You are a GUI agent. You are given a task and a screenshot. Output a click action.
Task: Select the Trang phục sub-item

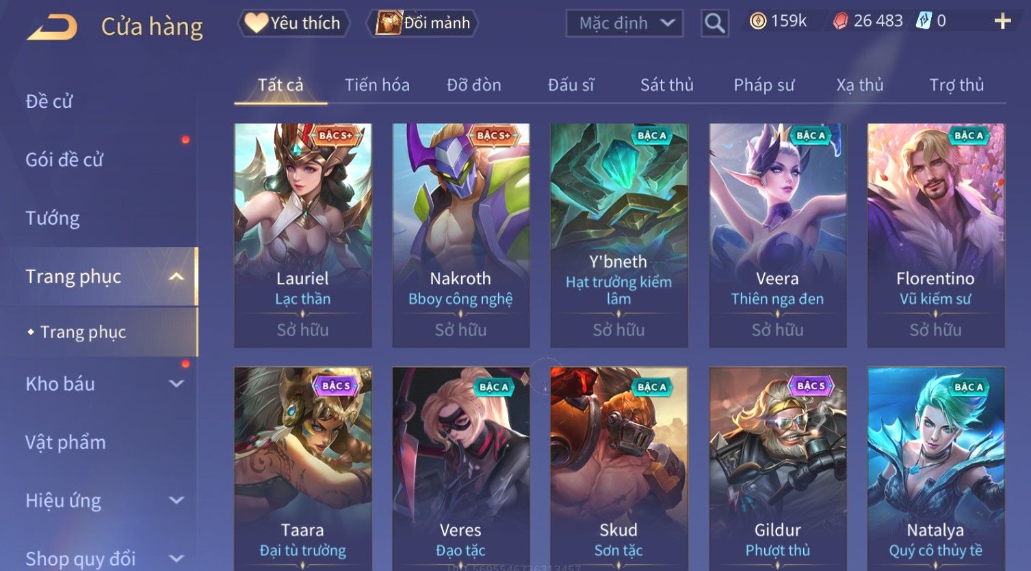83,332
